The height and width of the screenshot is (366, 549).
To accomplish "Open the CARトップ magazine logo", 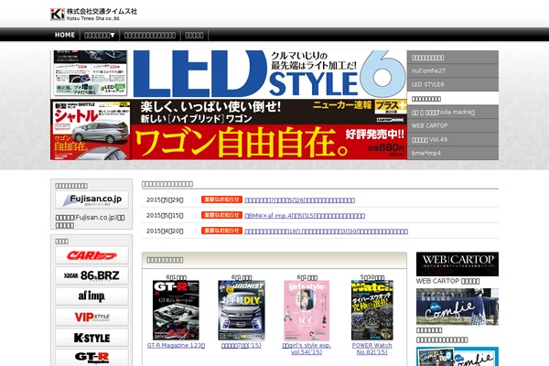I will tap(91, 255).
